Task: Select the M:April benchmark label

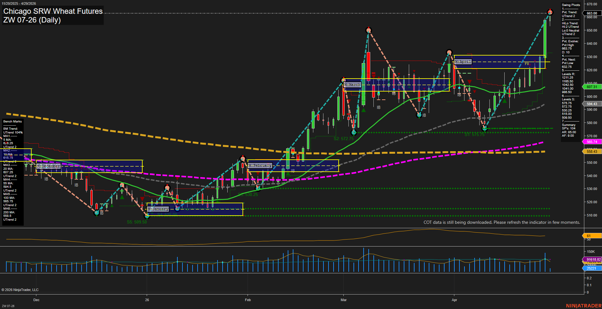Action: pyautogui.click(x=463, y=62)
